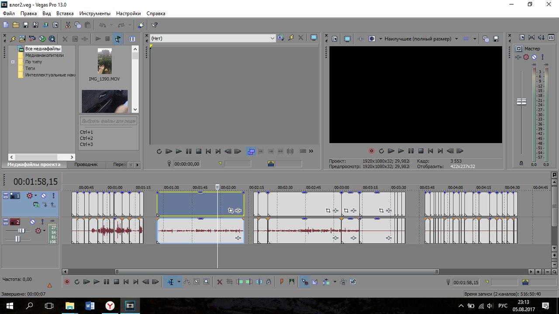The height and width of the screenshot is (314, 559).
Task: Open edit tool dropdown arrow
Action: coord(179,282)
